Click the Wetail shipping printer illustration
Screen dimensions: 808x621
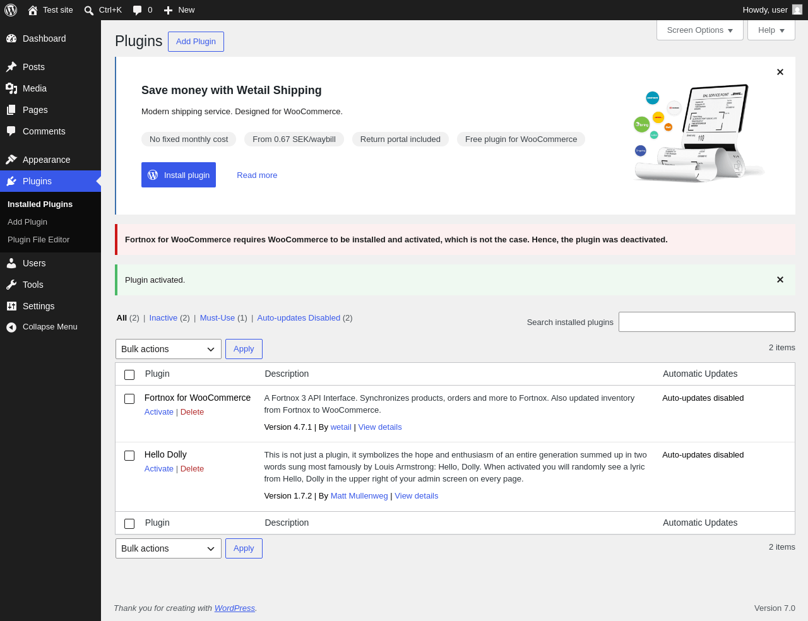point(699,133)
